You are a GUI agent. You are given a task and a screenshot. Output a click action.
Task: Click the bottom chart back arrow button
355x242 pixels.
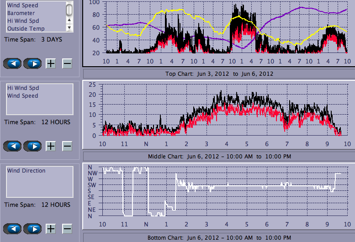click(12, 228)
